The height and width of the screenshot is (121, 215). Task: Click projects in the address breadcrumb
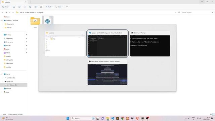41,12
